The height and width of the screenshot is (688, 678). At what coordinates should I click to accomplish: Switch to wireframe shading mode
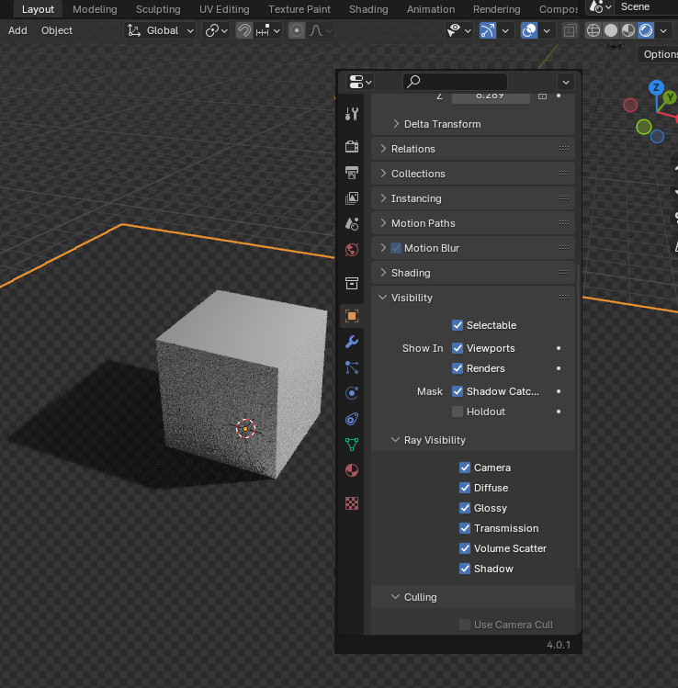coord(593,30)
